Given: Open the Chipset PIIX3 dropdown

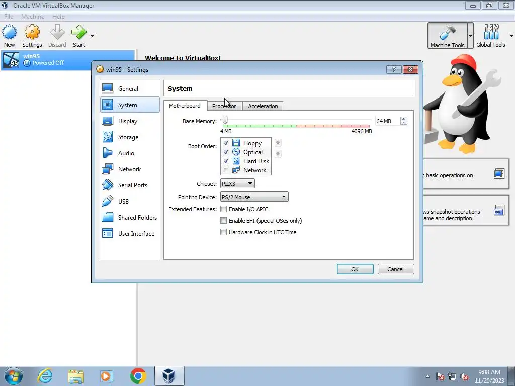Looking at the screenshot, I should click(x=237, y=184).
